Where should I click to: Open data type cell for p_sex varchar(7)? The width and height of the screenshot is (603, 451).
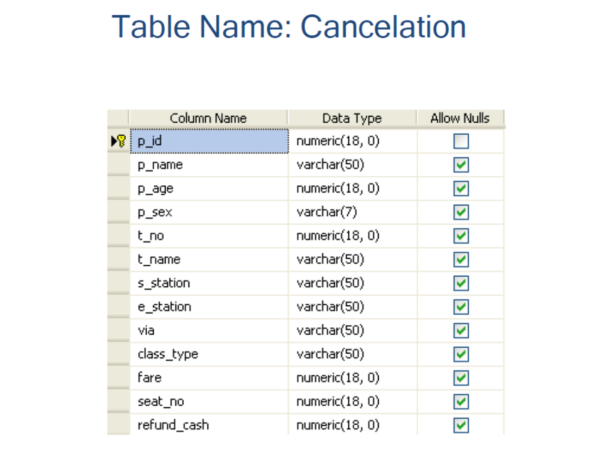tap(352, 212)
